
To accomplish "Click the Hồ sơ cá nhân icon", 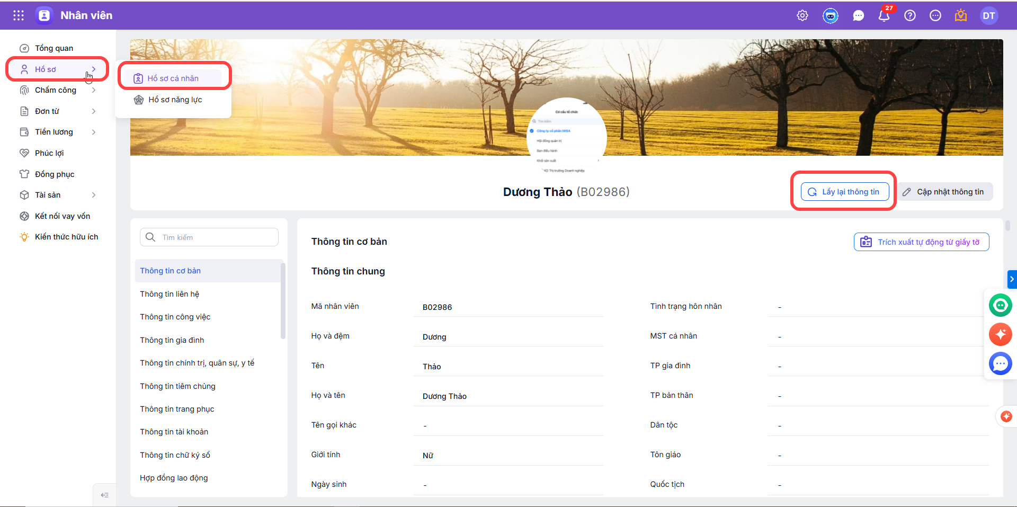I will (x=138, y=78).
